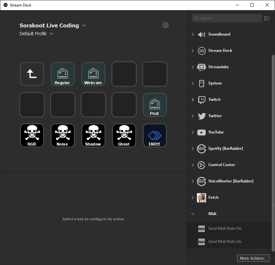This screenshot has height=265, width=275.
Task: Click the Fetch animal thumbnail icon
Action: 201,198
